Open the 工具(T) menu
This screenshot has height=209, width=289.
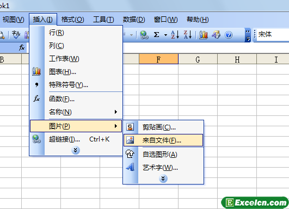[103, 20]
